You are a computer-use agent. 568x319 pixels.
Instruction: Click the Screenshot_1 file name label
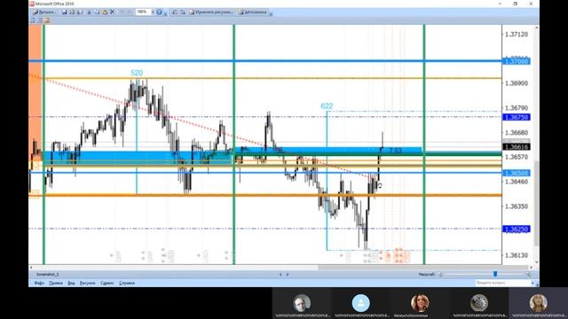click(x=47, y=275)
